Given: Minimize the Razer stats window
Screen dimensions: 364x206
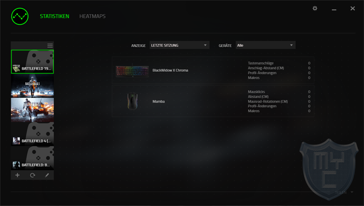Looking at the screenshot, I should 334,9.
